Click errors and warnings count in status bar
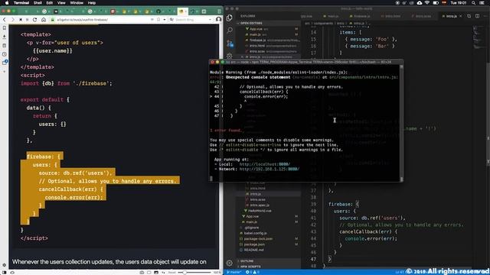490x275 pixels. [252, 272]
